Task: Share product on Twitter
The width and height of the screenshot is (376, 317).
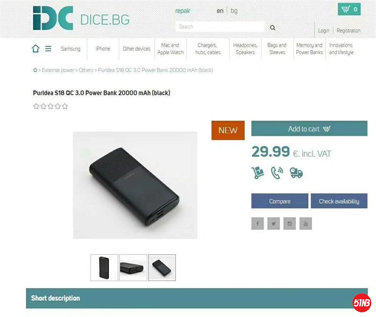Action: [x=274, y=223]
